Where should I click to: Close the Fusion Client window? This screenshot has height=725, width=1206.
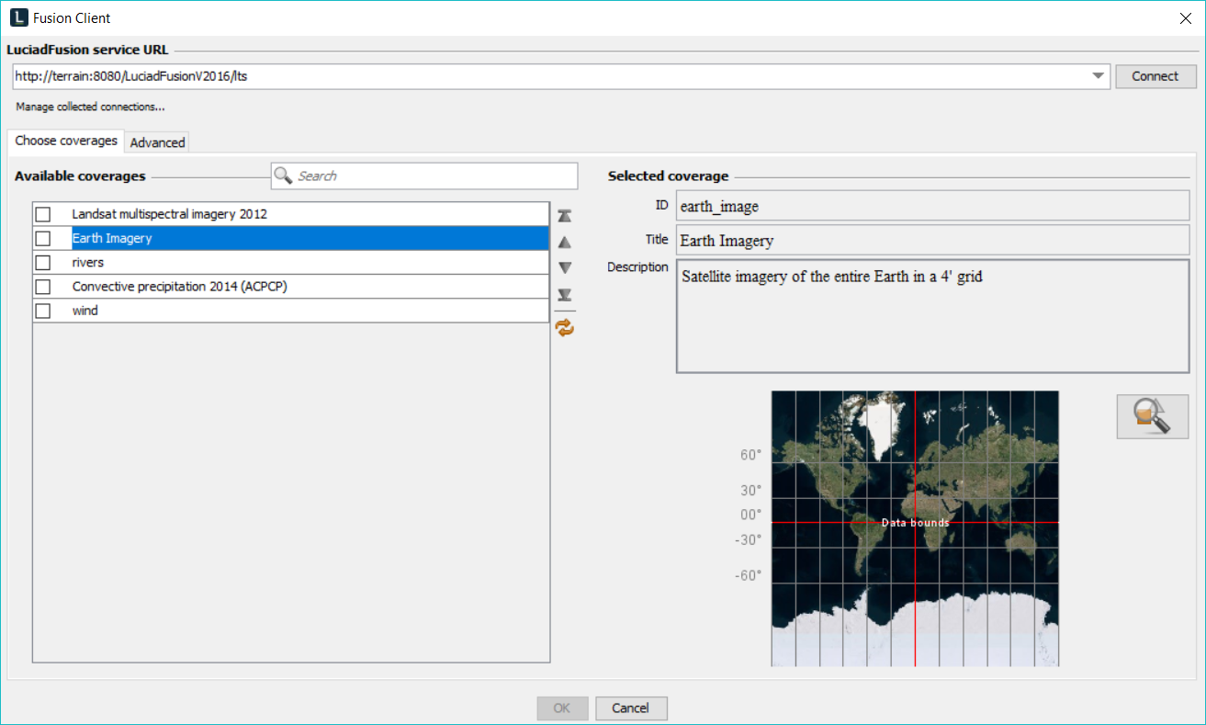point(1185,17)
